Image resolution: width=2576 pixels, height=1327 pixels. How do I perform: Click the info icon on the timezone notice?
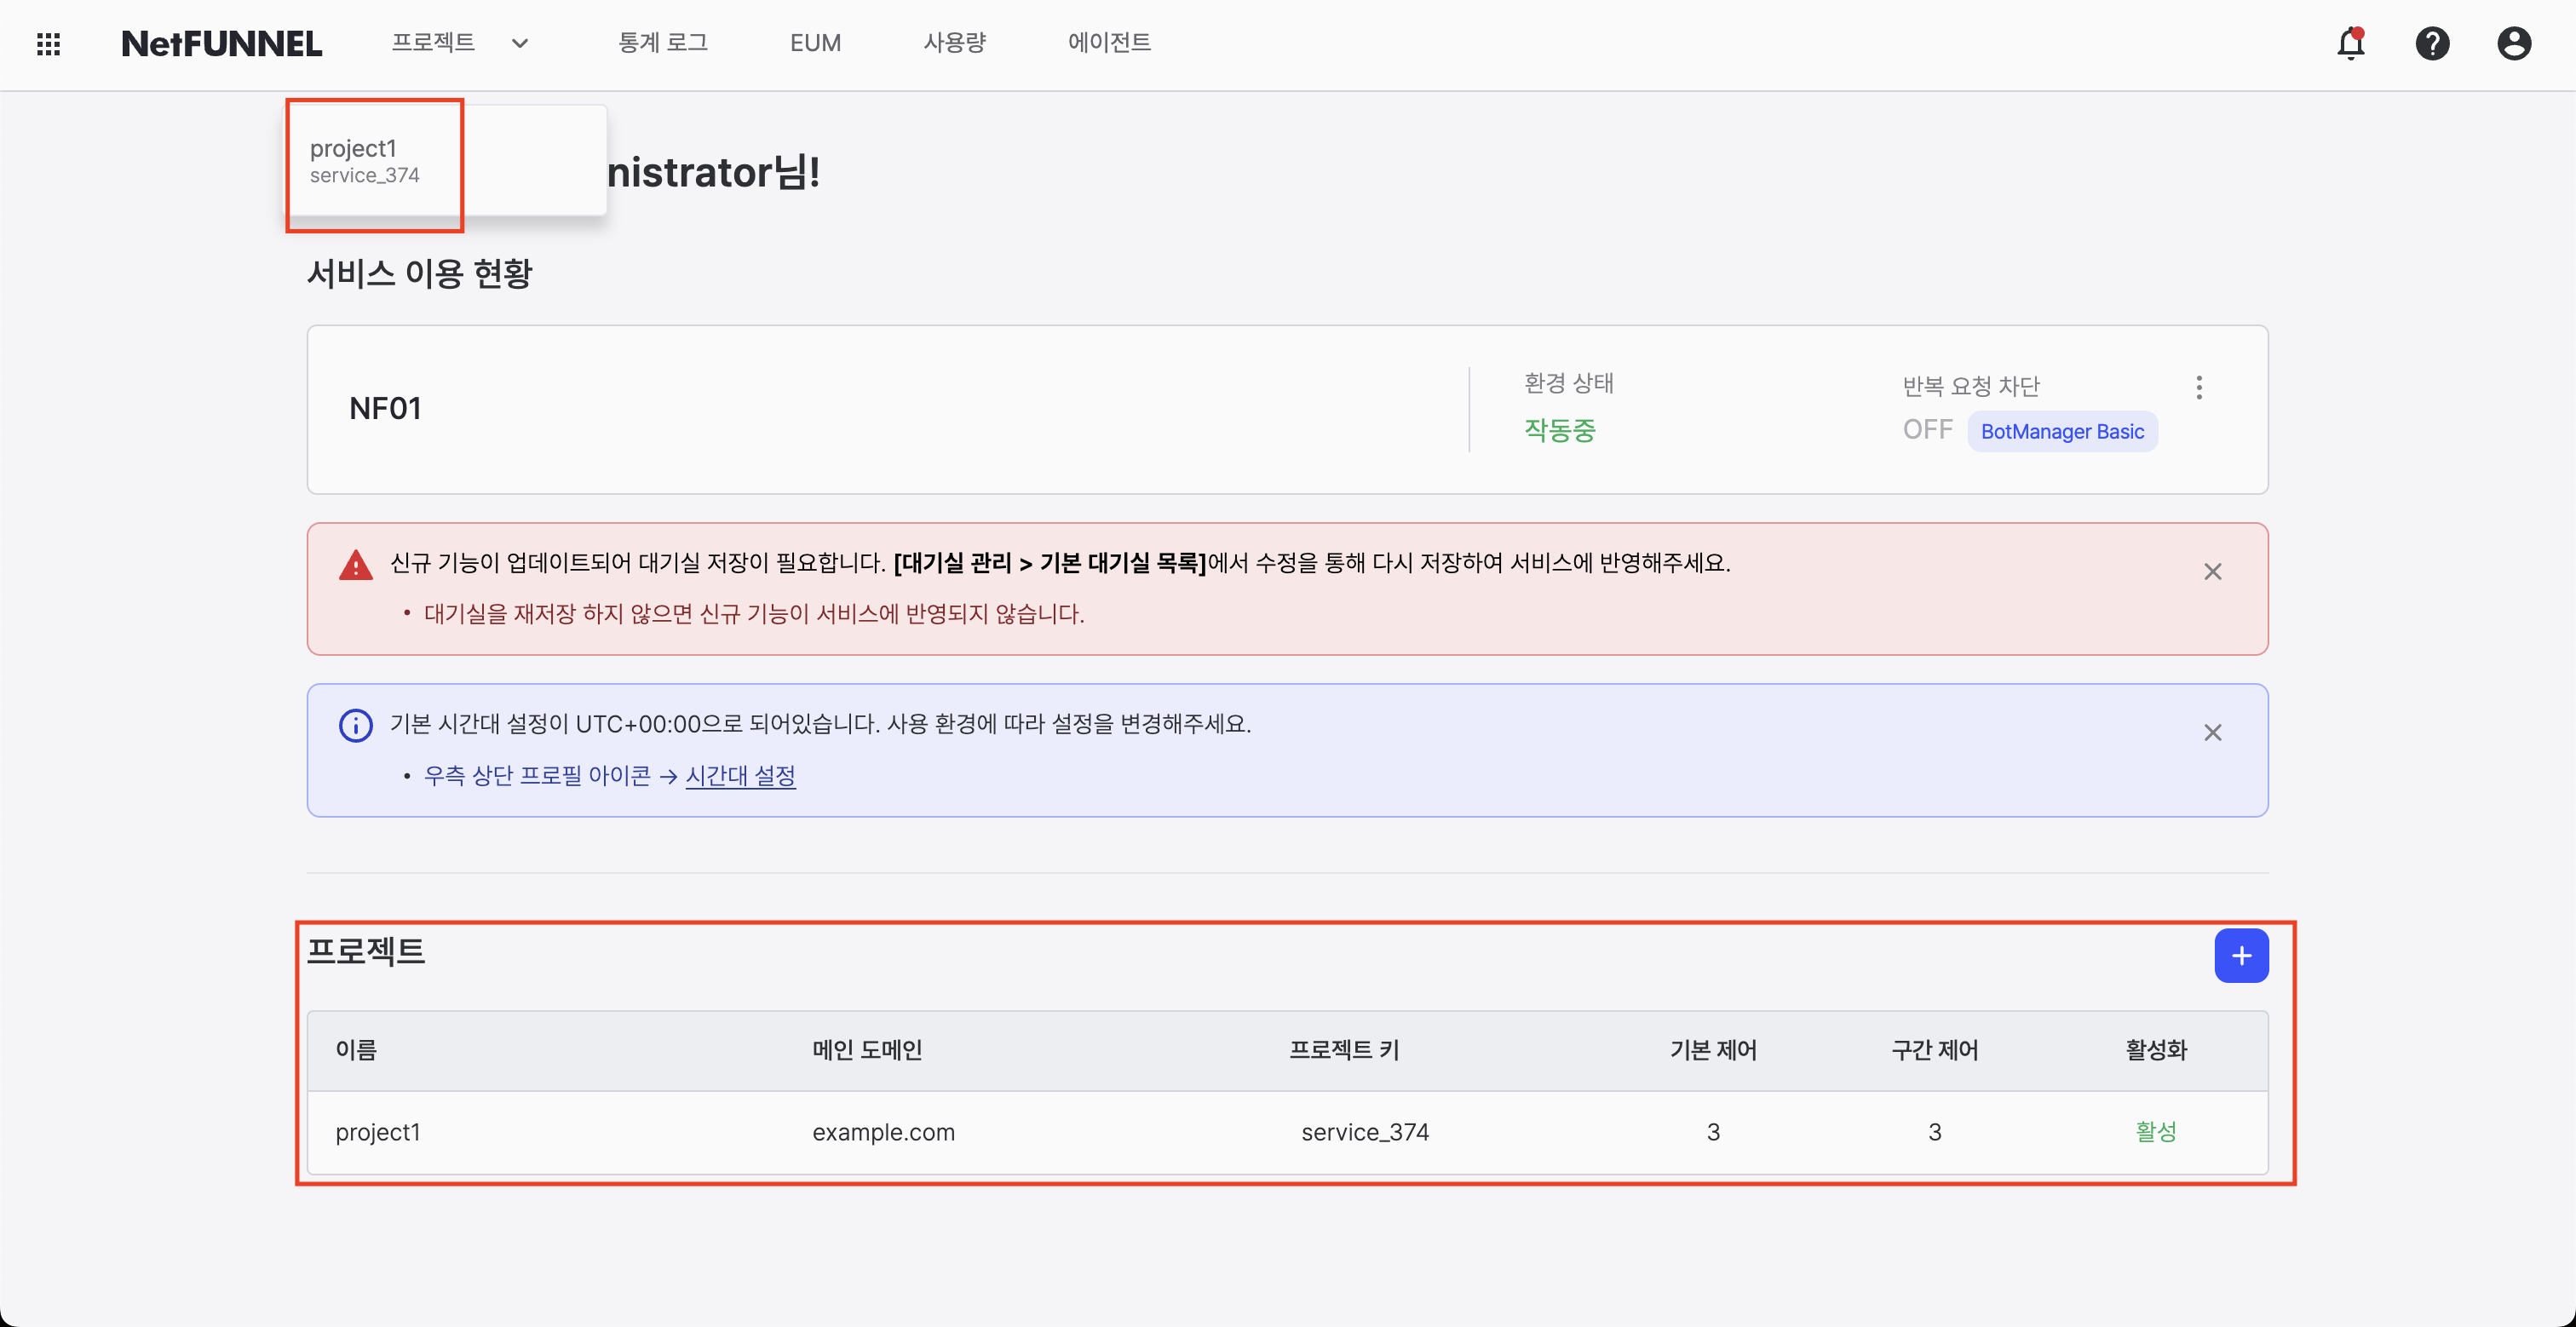coord(355,724)
